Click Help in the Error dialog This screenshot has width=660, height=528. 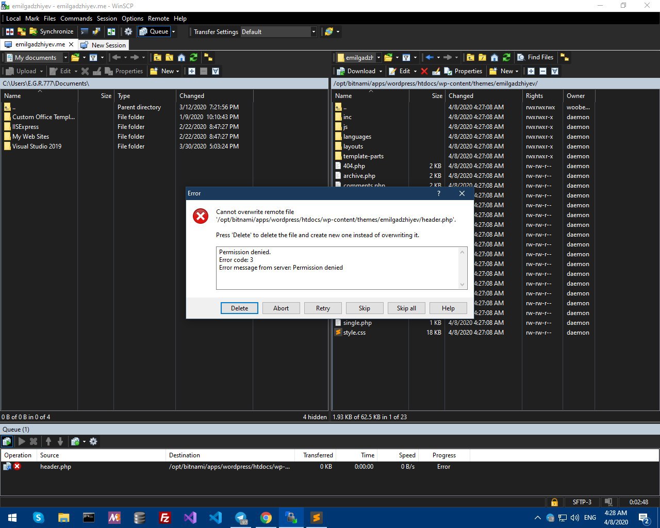tap(448, 308)
